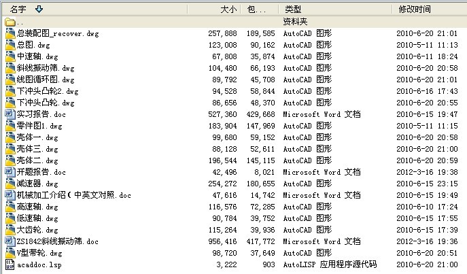This screenshot has width=467, height=274.
Task: Select the V型带轮.dwg file icon
Action: click(10, 253)
